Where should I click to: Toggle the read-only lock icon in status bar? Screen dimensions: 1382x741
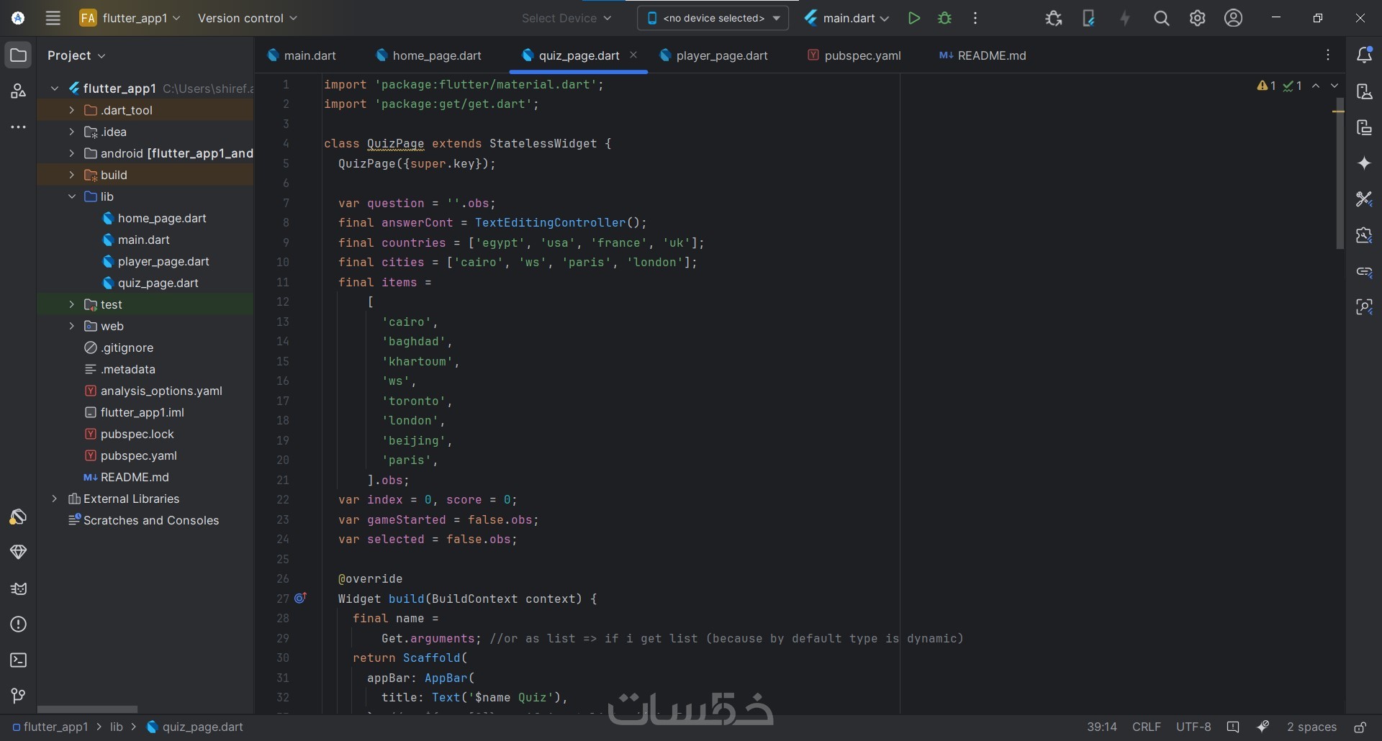point(1360,727)
